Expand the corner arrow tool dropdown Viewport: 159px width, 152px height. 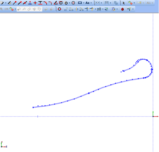tap(133, 9)
